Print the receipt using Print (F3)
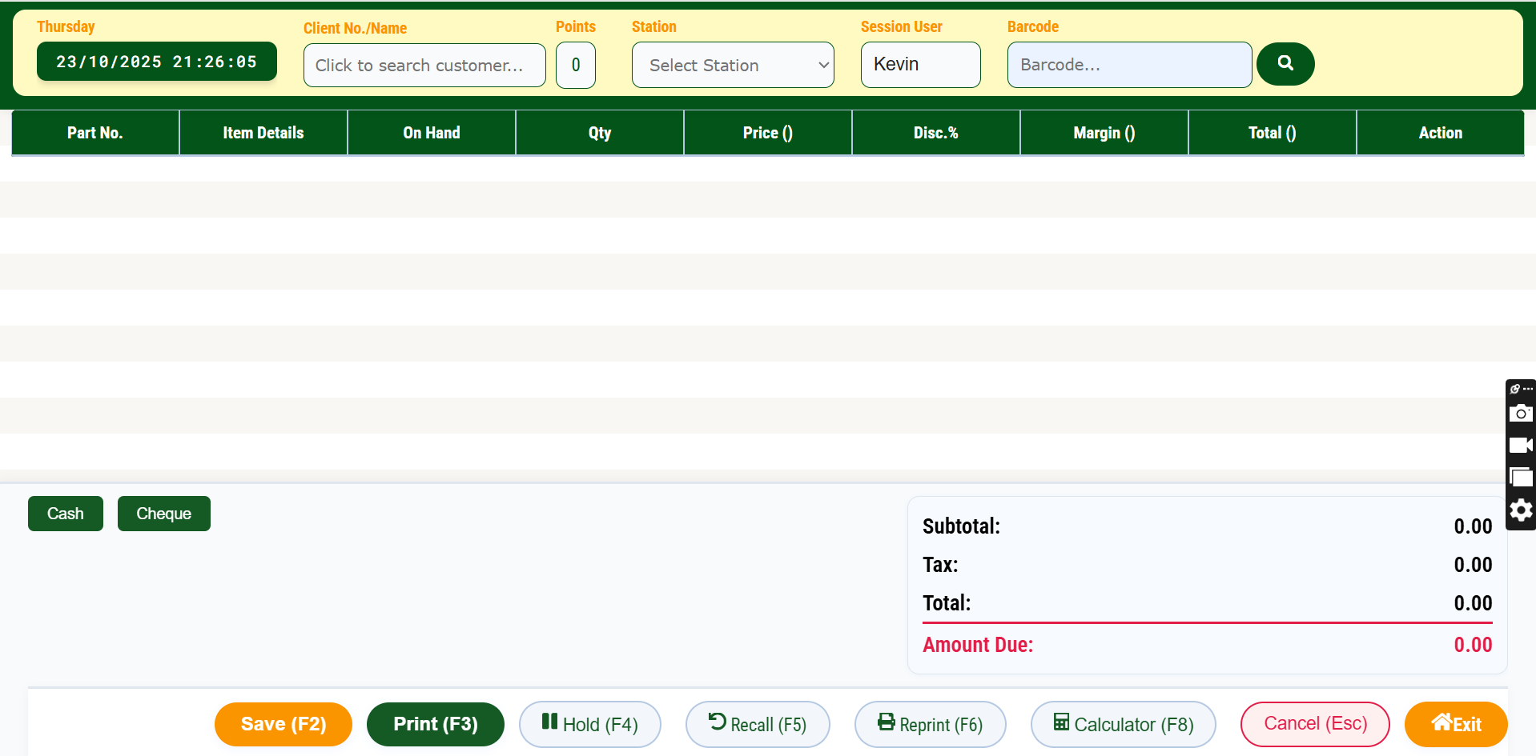Viewport: 1536px width, 756px height. (x=435, y=723)
